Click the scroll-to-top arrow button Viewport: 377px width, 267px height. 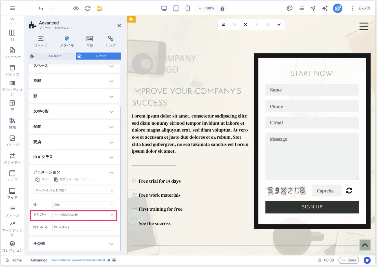pos(365,245)
